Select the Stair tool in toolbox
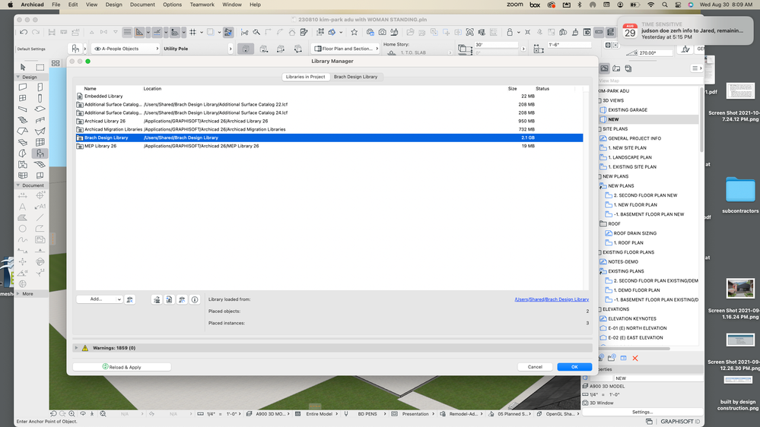 tap(22, 120)
